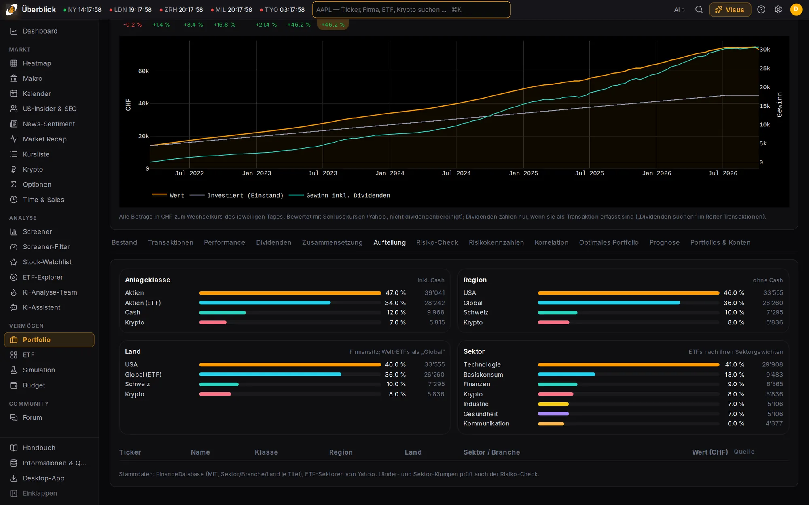
Task: Click the Visus button
Action: (x=730, y=10)
